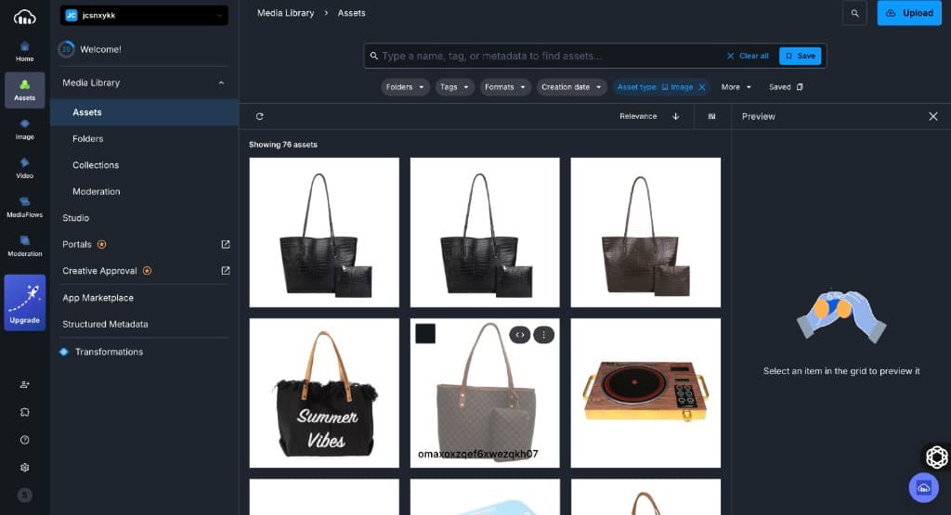Screen dimensions: 951x515
Task: Toggle sort direction arrow
Action: coord(676,116)
